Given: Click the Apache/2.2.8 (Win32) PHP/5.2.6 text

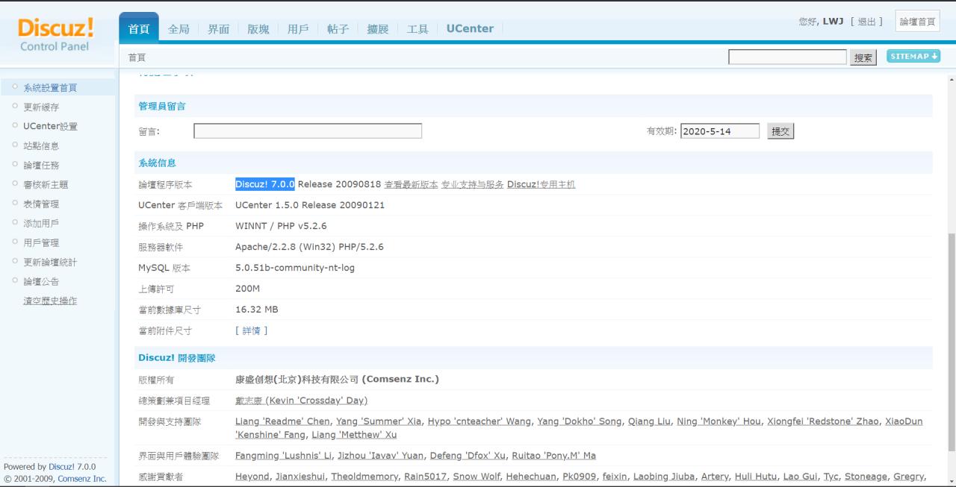Looking at the screenshot, I should point(309,247).
